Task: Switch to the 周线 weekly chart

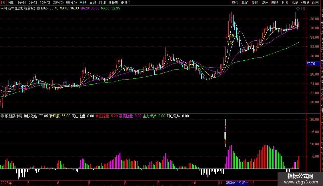Action: [93, 3]
